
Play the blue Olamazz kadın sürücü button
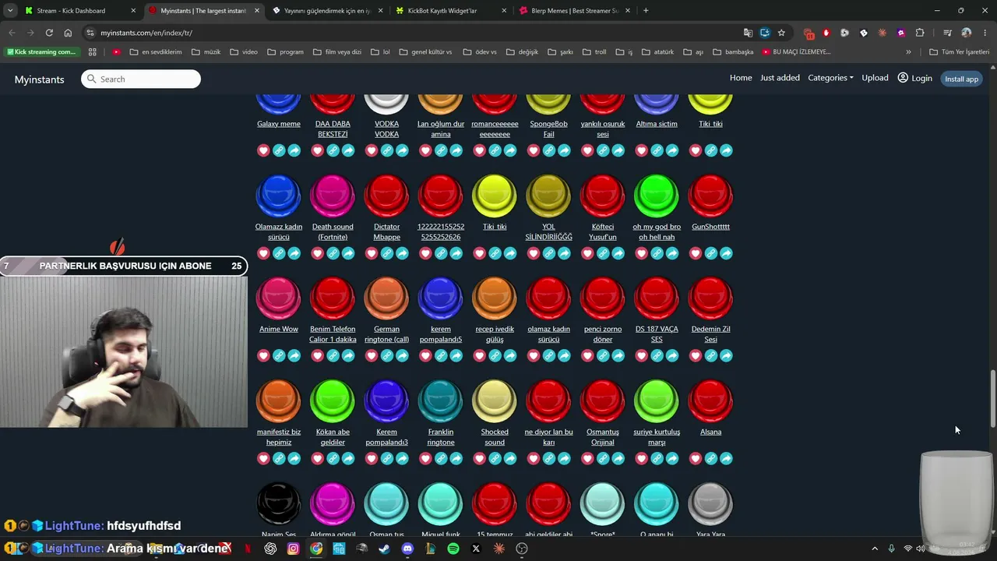tap(278, 196)
